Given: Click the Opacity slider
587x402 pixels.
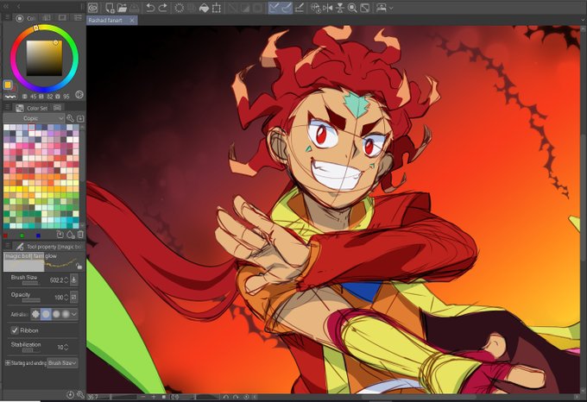Looking at the screenshot, I should [x=31, y=300].
